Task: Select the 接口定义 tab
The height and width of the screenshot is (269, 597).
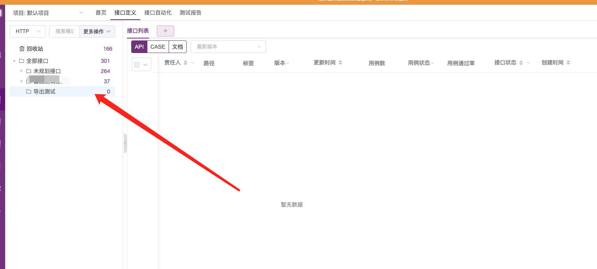Action: point(125,13)
